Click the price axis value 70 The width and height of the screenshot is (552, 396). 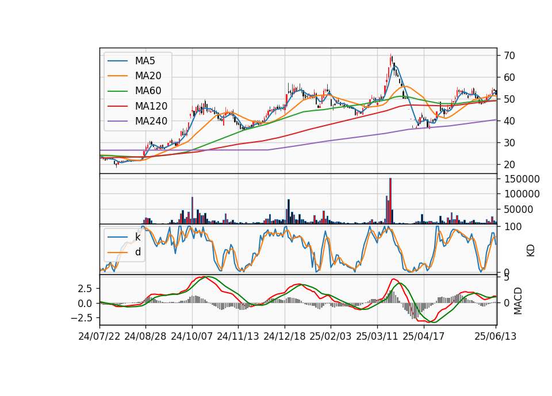509,56
